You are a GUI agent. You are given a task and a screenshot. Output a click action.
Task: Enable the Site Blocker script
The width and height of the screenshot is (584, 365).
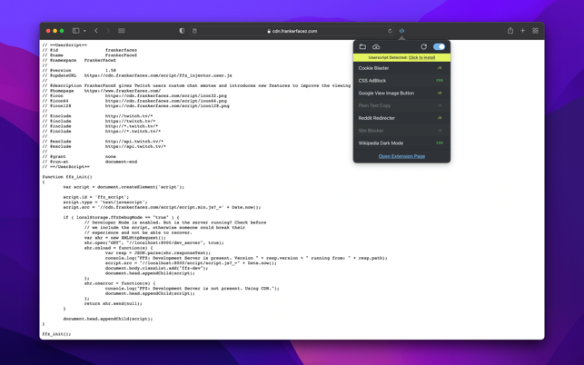click(401, 131)
